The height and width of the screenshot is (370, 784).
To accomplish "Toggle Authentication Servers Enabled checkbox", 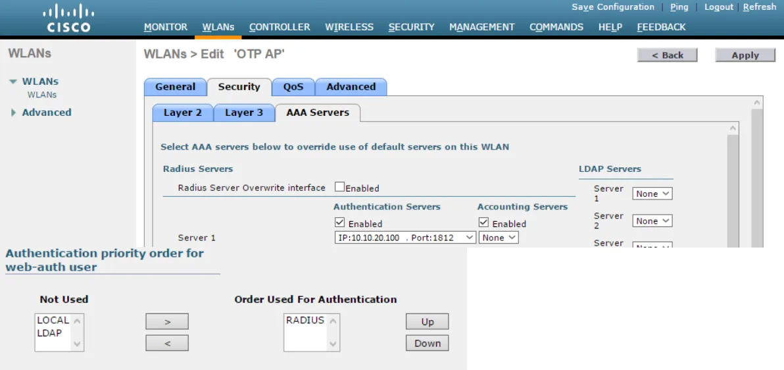I will point(339,223).
